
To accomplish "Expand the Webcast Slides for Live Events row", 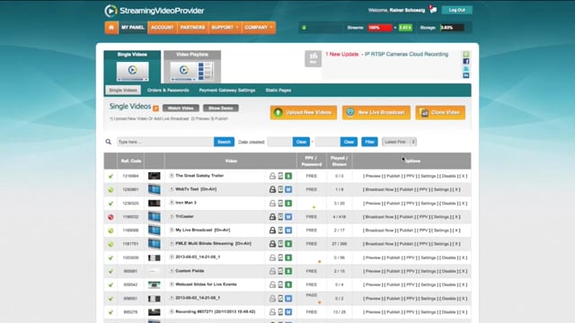I will 172,284.
